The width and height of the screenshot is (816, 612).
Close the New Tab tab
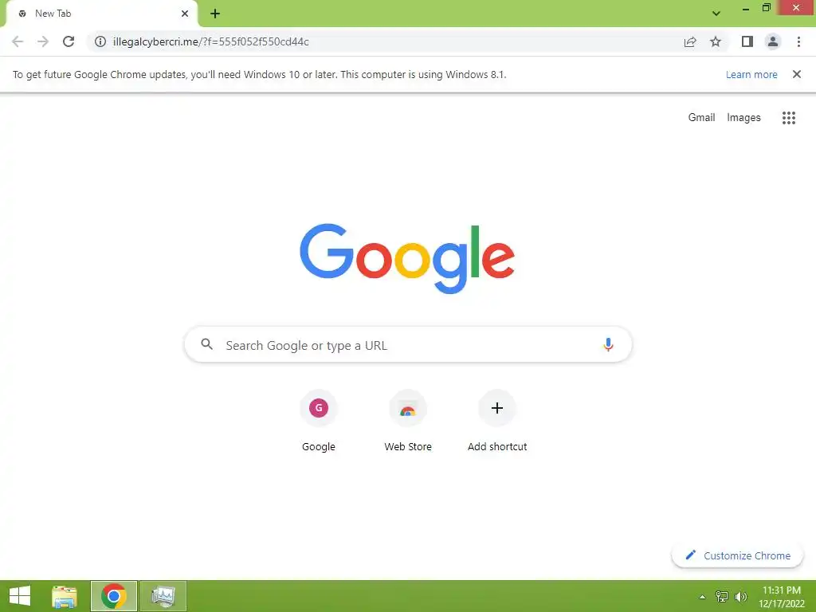click(185, 14)
